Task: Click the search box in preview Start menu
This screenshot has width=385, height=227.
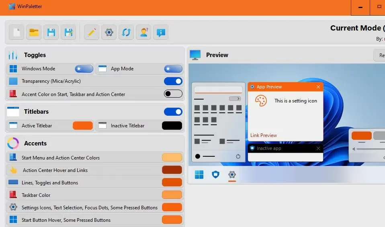Action: point(218,90)
